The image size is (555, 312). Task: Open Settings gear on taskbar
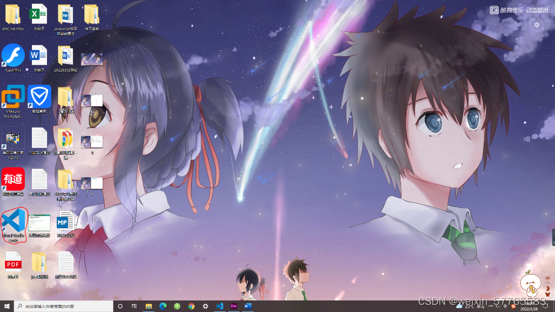click(x=205, y=306)
